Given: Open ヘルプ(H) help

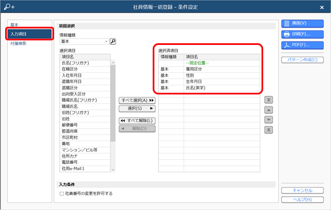Looking at the screenshot, I should [x=303, y=199].
